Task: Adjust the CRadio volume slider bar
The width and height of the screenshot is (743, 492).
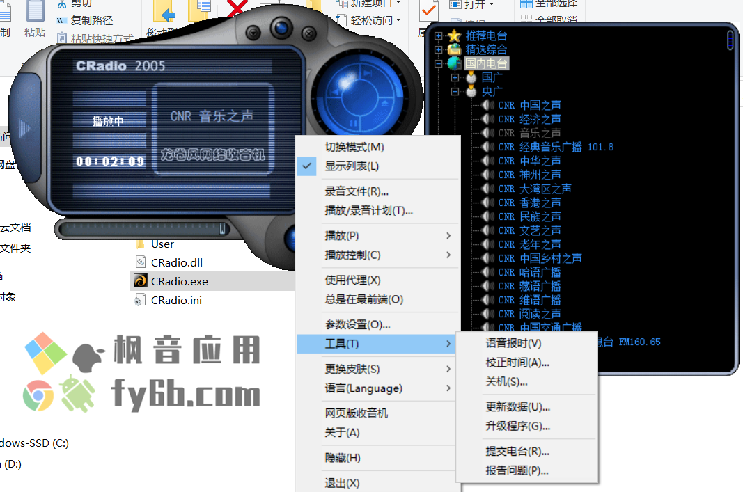Action: 142,229
